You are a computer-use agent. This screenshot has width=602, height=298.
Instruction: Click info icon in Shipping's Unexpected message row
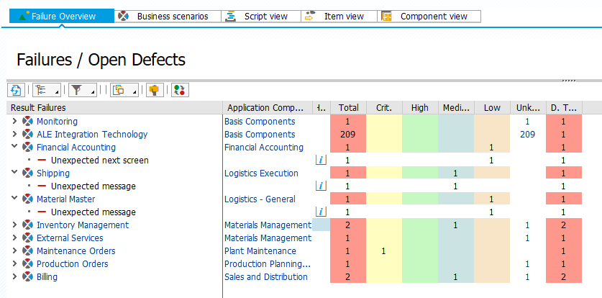point(321,186)
